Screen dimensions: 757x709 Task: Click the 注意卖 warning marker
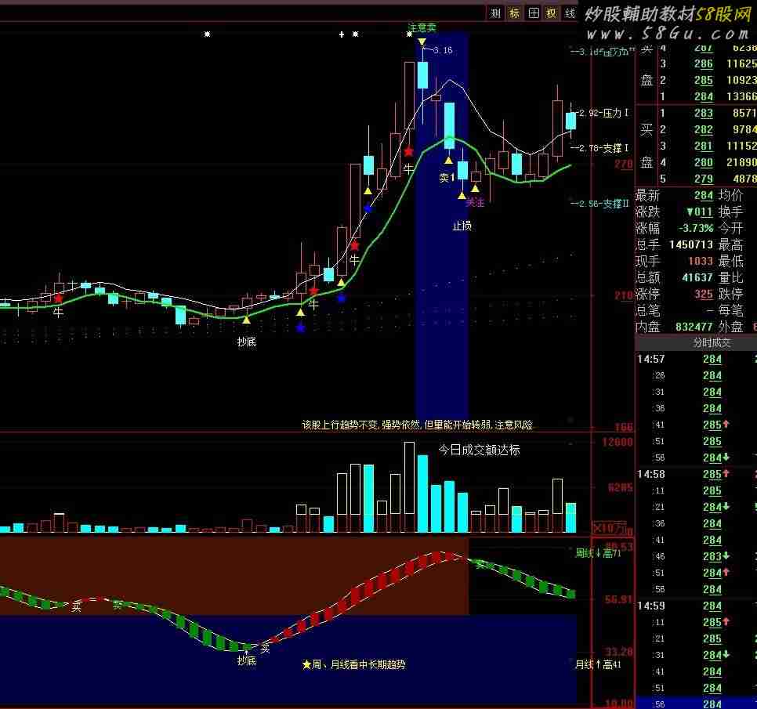[x=422, y=27]
